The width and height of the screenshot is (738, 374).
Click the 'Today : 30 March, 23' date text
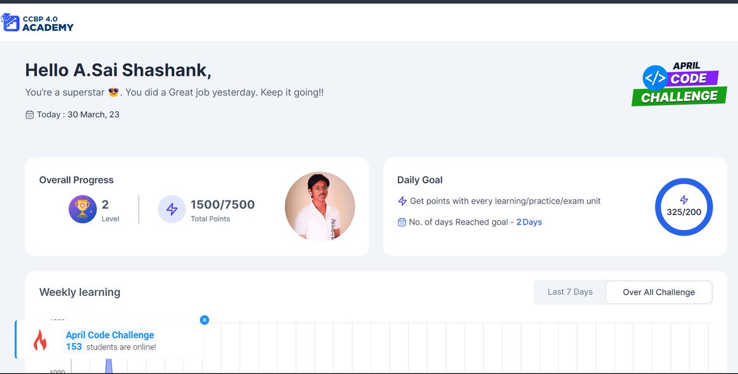point(78,114)
